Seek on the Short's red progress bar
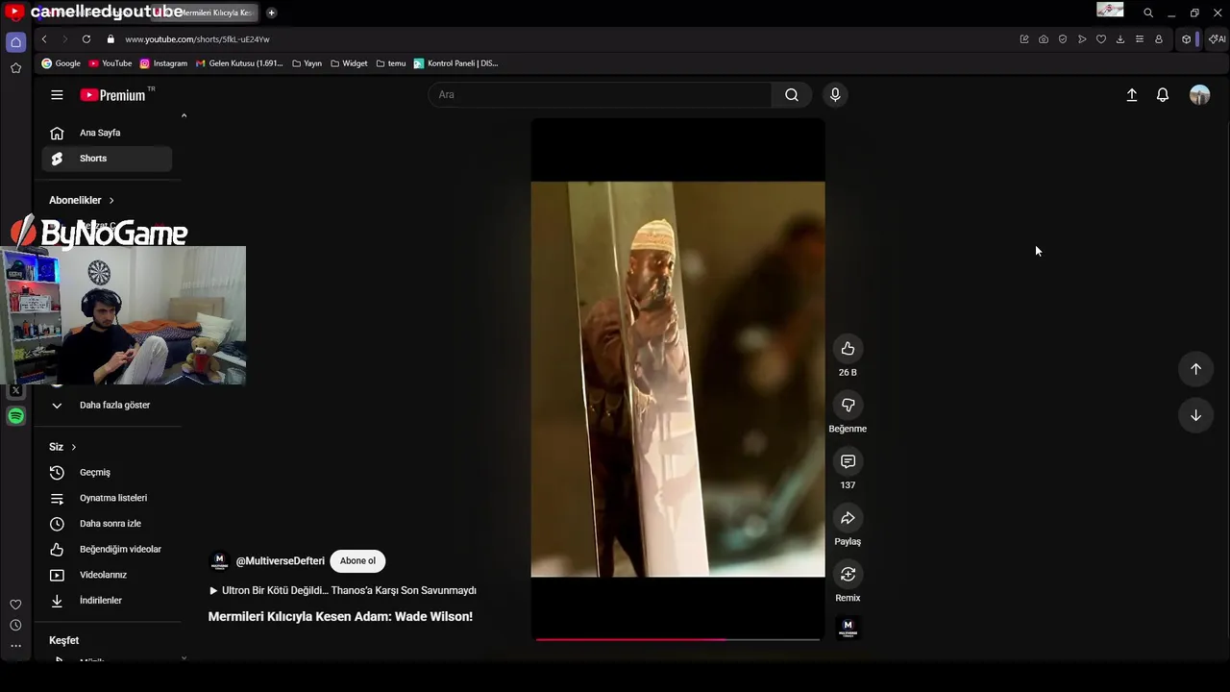Viewport: 1230px width, 692px height. 677,638
